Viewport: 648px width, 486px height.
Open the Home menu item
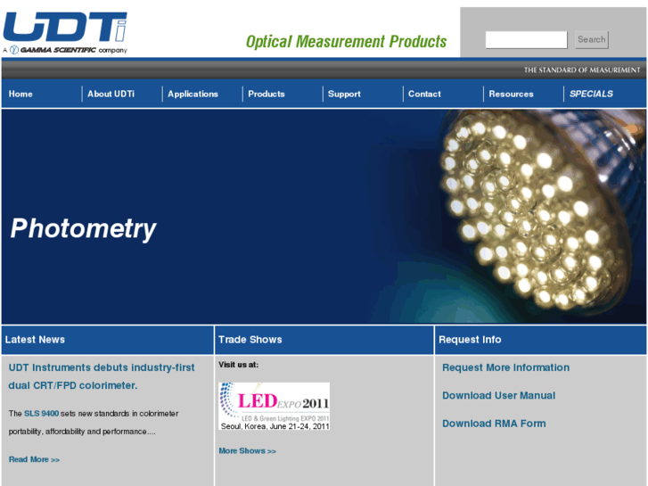click(x=21, y=94)
